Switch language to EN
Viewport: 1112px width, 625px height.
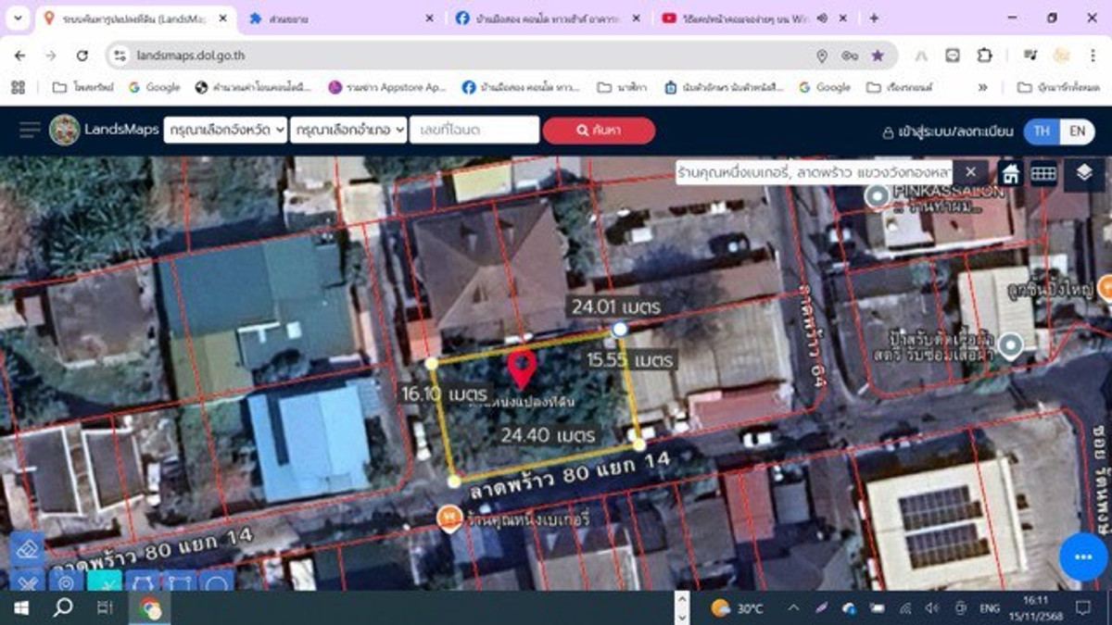click(1077, 131)
